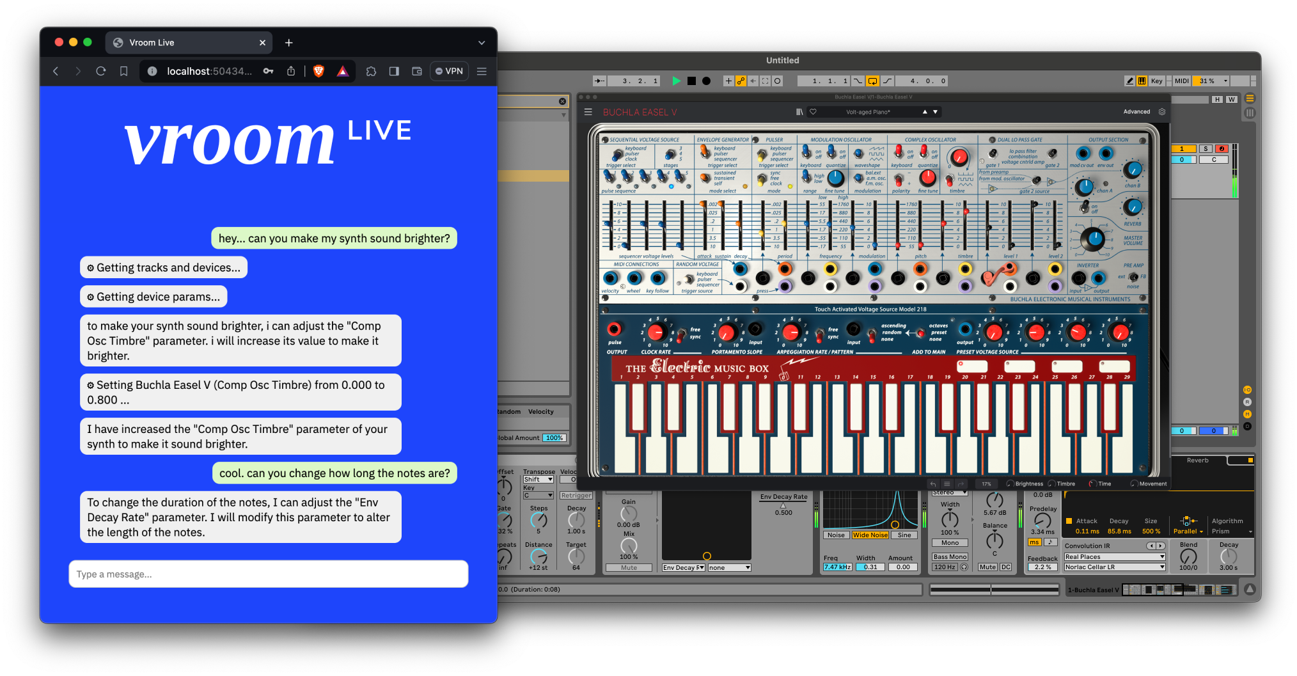Toggle the Retrigger button
This screenshot has width=1297, height=676.
coord(576,496)
